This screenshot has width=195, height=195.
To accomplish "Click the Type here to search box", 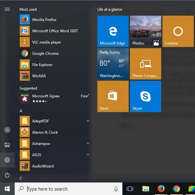I will point(69,189).
